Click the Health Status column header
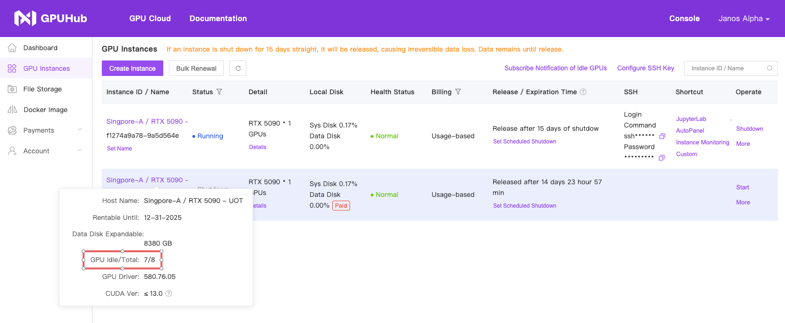 coord(392,92)
